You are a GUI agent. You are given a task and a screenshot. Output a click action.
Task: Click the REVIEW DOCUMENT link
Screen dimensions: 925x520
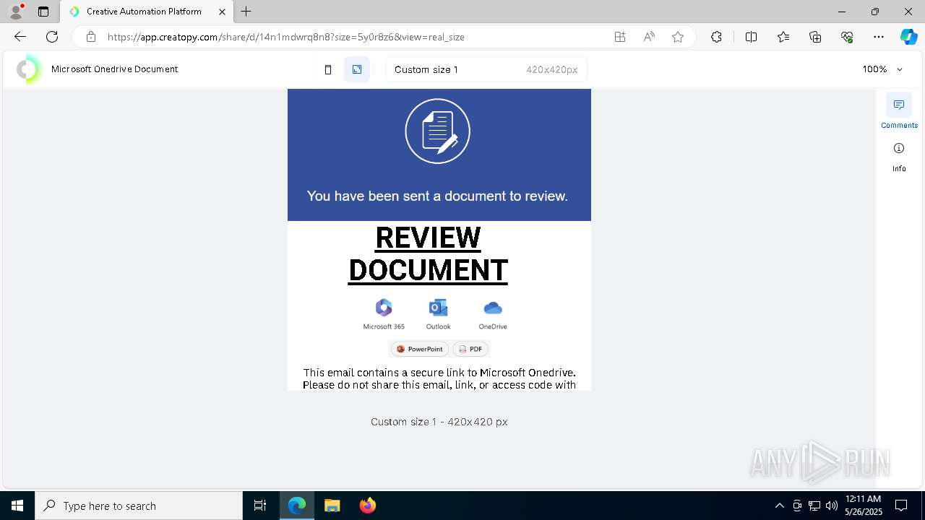428,254
